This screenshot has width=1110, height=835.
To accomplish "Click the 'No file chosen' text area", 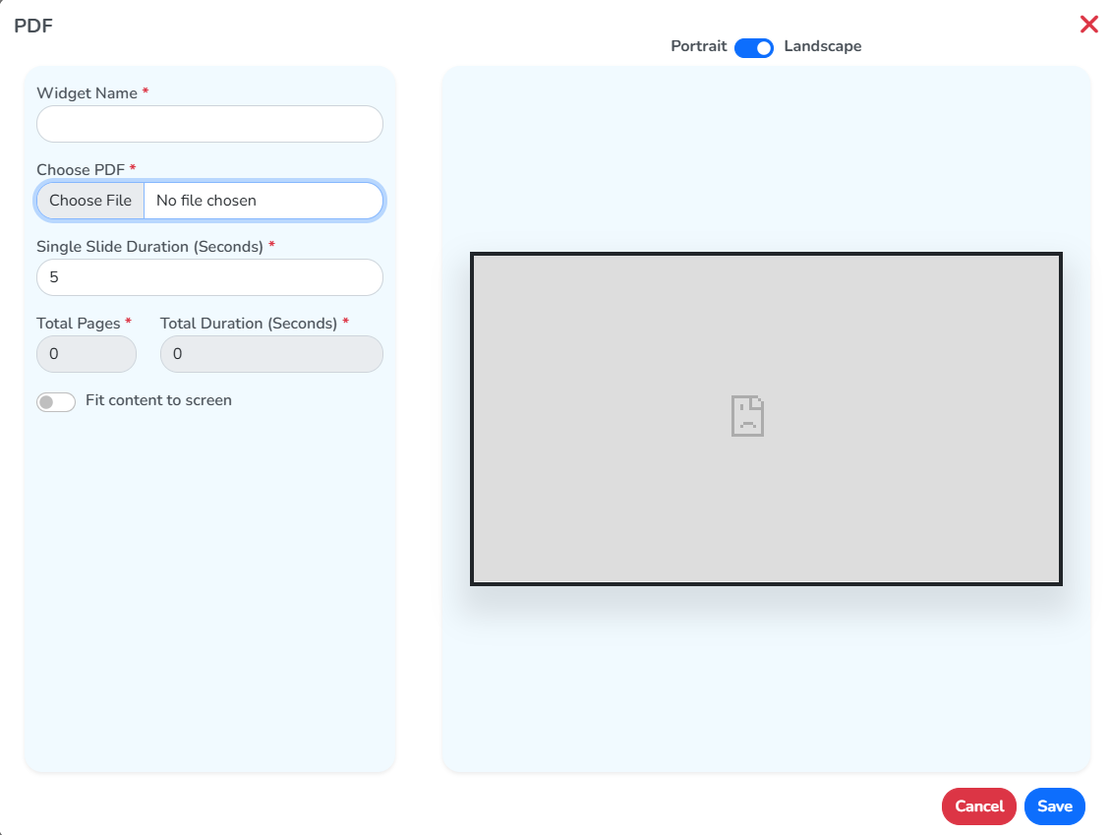I will 206,201.
